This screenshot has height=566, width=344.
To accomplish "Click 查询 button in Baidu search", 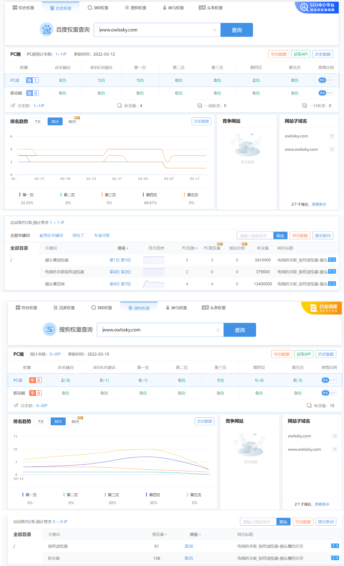I will (x=237, y=30).
